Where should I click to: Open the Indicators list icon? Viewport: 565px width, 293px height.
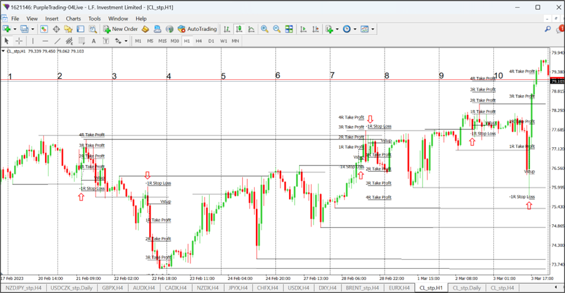pyautogui.click(x=330, y=29)
